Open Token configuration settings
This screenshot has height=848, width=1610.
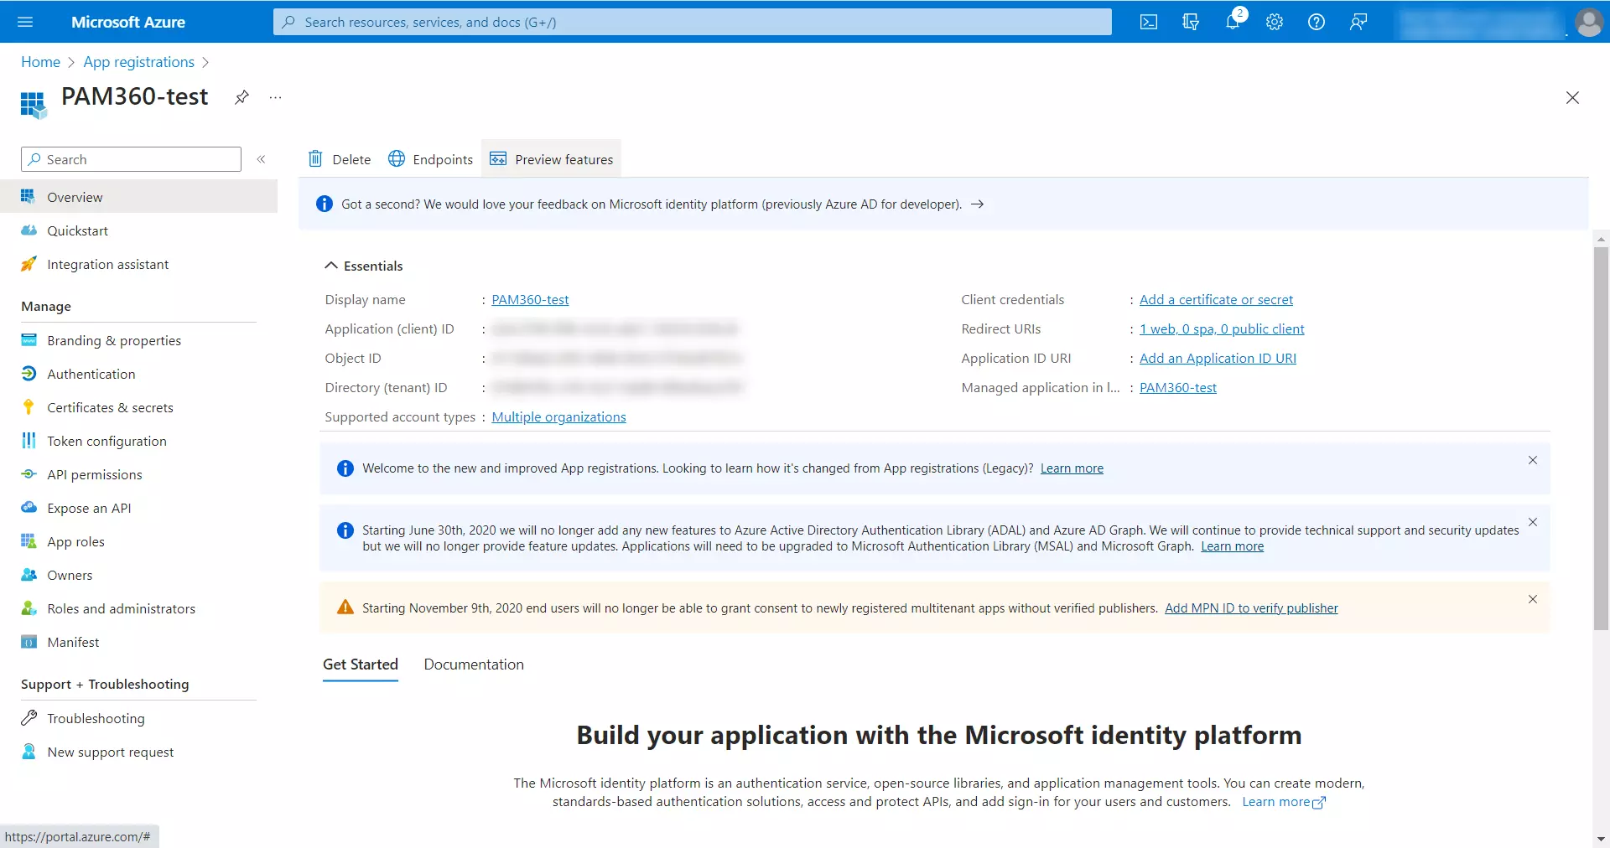[106, 441]
